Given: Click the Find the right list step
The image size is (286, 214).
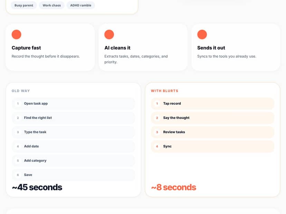Looking at the screenshot, I should [x=74, y=118].
